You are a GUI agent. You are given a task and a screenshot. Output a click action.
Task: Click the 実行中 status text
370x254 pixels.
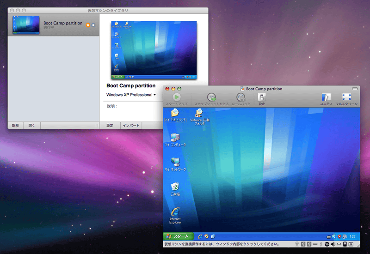pos(49,27)
